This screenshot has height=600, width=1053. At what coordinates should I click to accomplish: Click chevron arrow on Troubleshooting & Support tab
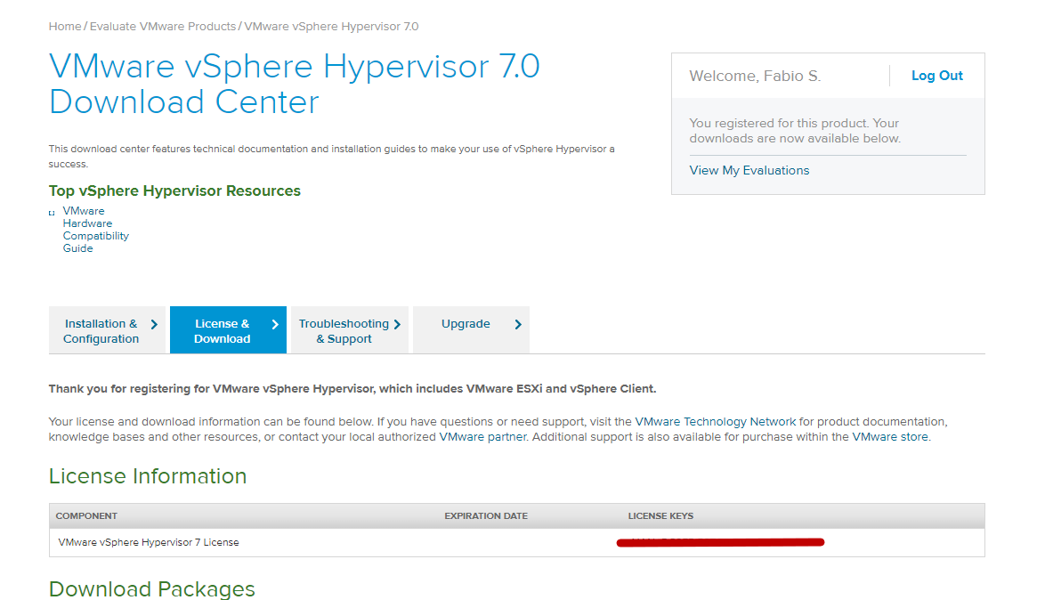pos(398,325)
